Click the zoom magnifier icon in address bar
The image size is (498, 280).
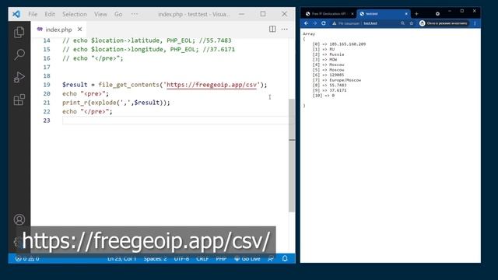(402, 23)
